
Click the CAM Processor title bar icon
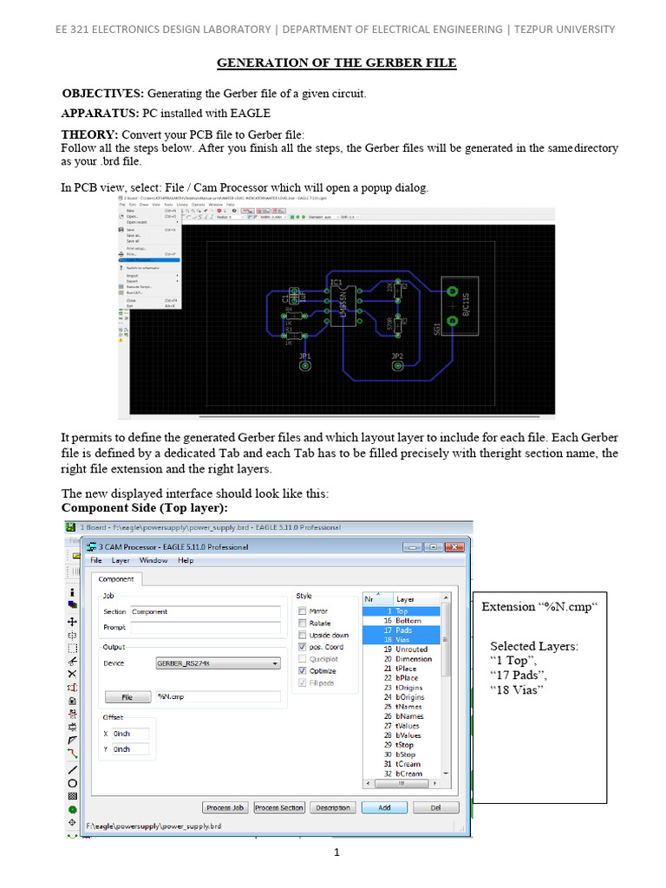91,546
